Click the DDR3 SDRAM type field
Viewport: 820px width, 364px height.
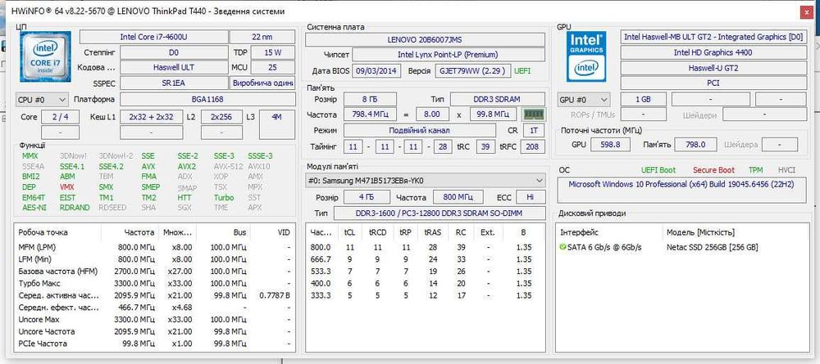pyautogui.click(x=498, y=99)
